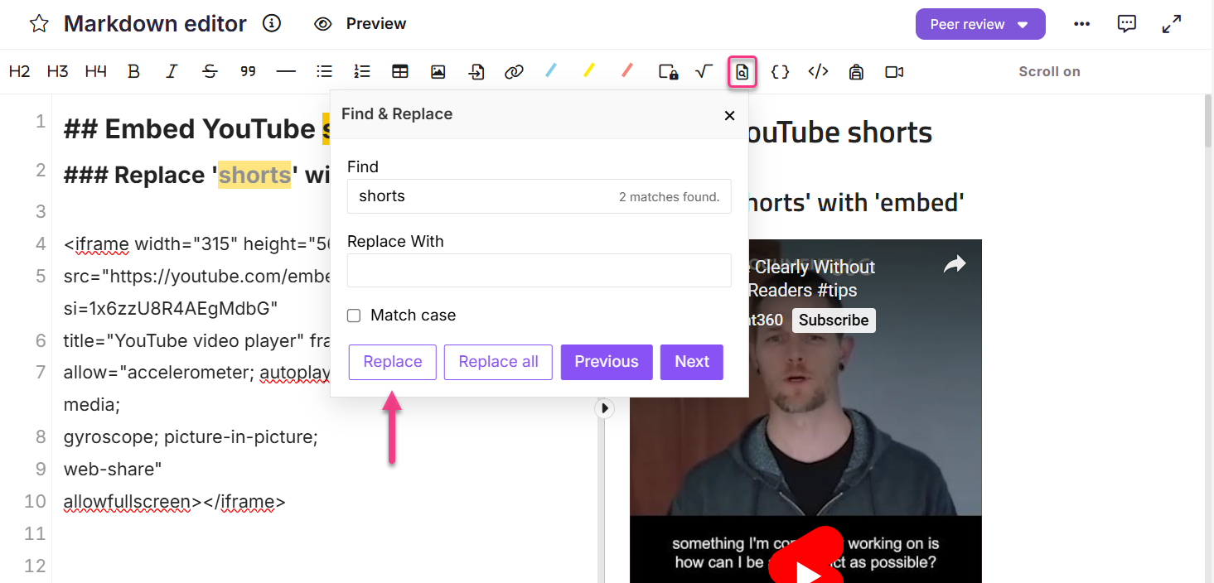Insert a hyperlink with the link icon
Image resolution: width=1214 pixels, height=583 pixels.
(514, 71)
